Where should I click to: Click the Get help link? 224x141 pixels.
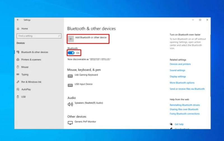[179, 124]
